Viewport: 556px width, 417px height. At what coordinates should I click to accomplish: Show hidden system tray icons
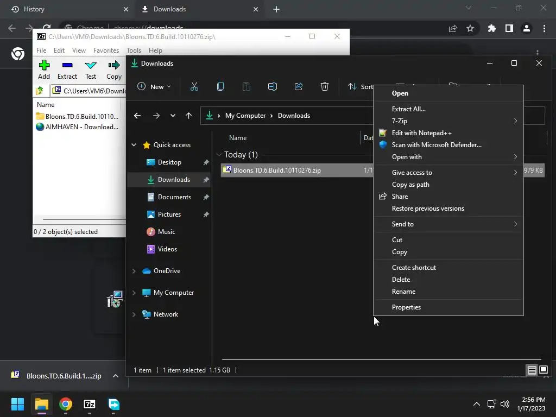477,404
